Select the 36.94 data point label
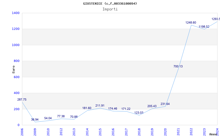 35,119
